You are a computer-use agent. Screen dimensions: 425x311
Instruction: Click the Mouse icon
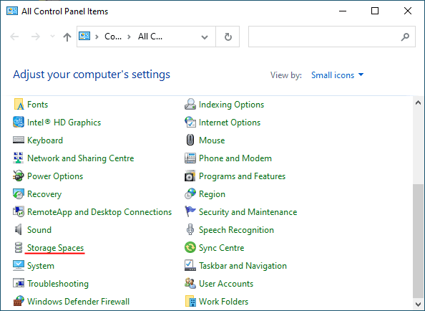(x=190, y=140)
